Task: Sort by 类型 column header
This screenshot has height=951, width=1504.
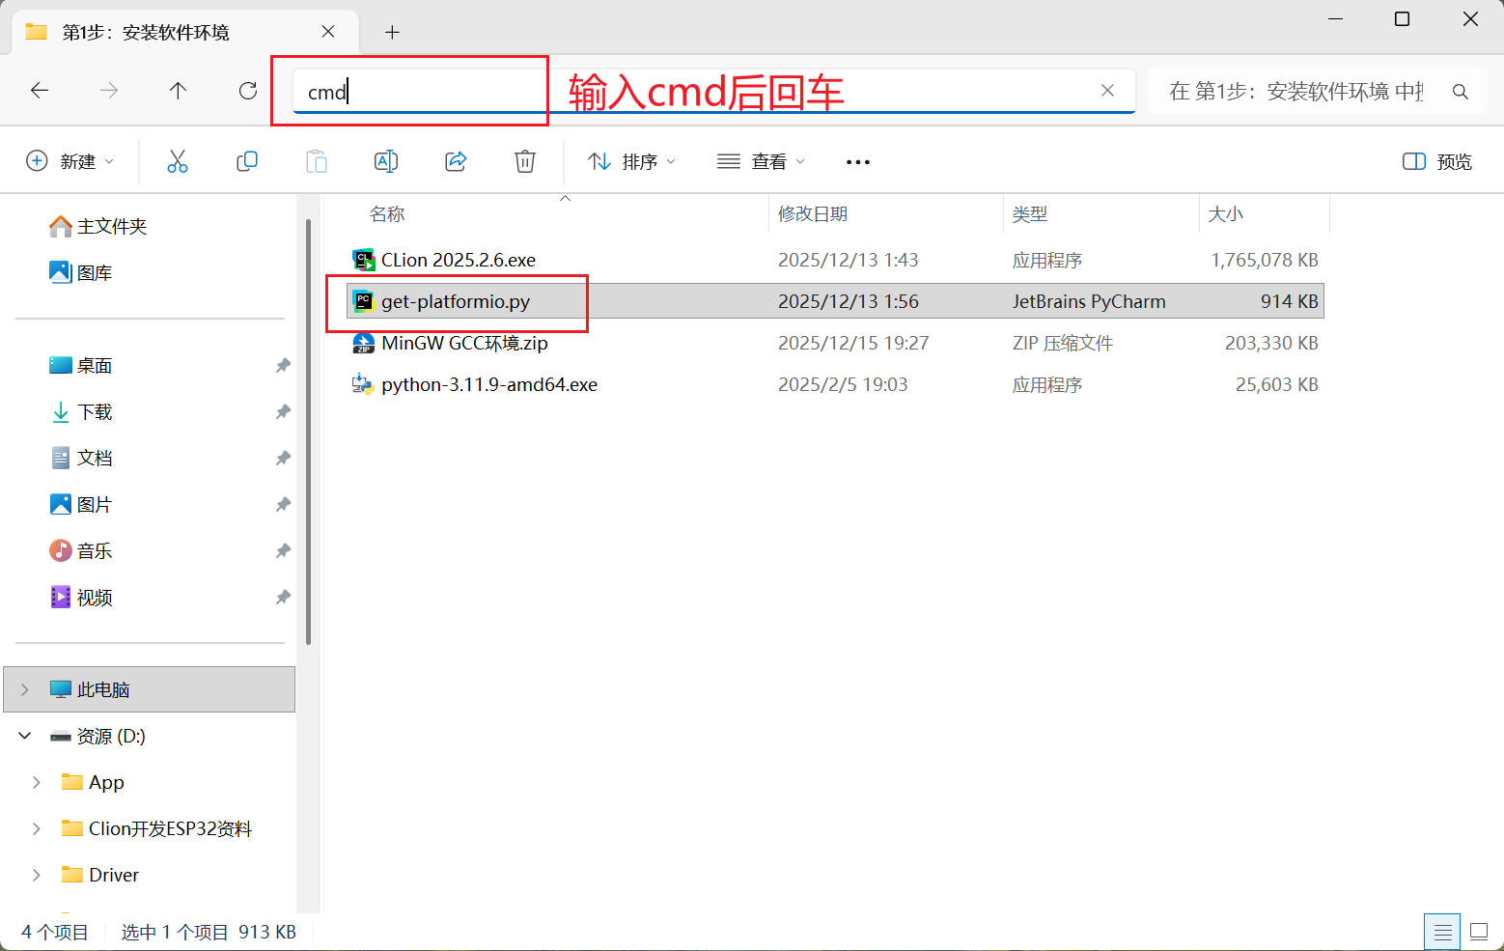Action: point(1030,214)
